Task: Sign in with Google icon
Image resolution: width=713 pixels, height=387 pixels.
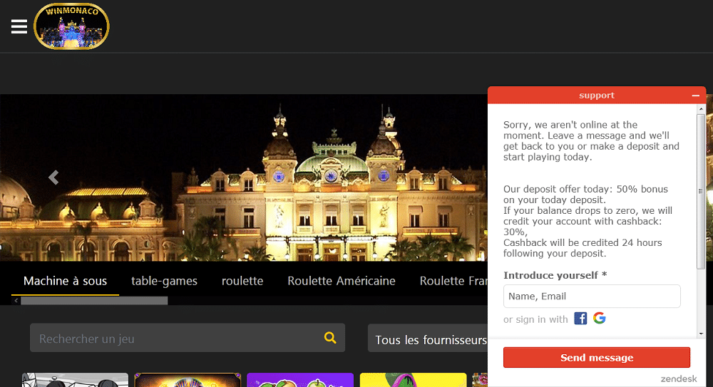Action: pos(600,318)
